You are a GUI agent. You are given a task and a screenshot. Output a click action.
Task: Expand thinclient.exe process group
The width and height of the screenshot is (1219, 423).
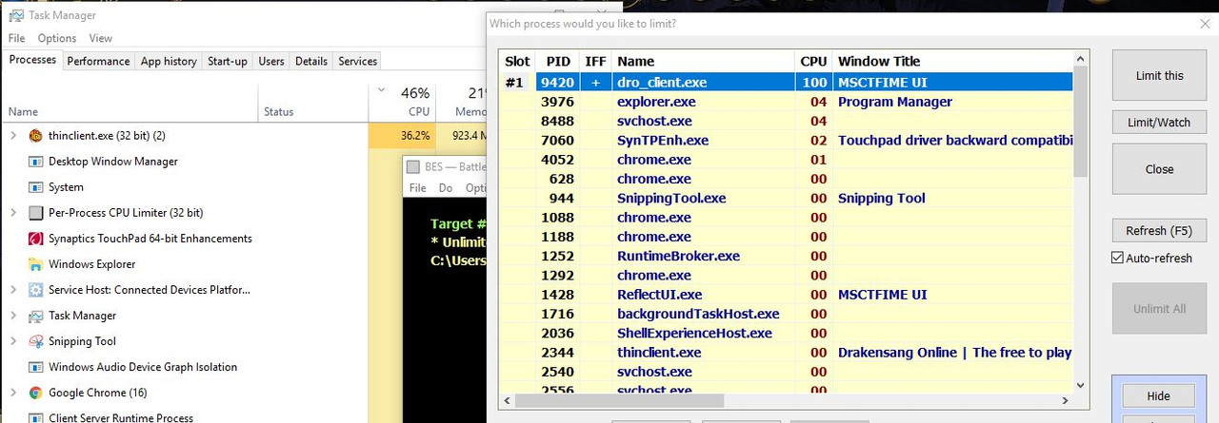13,136
